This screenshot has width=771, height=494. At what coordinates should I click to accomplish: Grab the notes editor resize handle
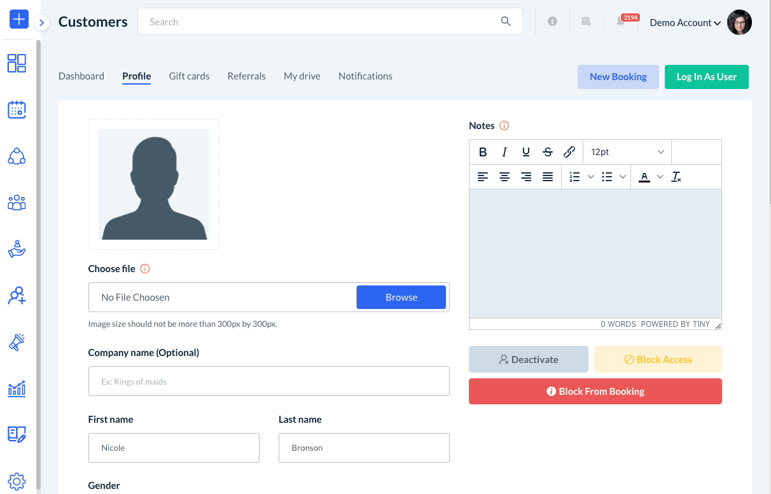tap(718, 325)
